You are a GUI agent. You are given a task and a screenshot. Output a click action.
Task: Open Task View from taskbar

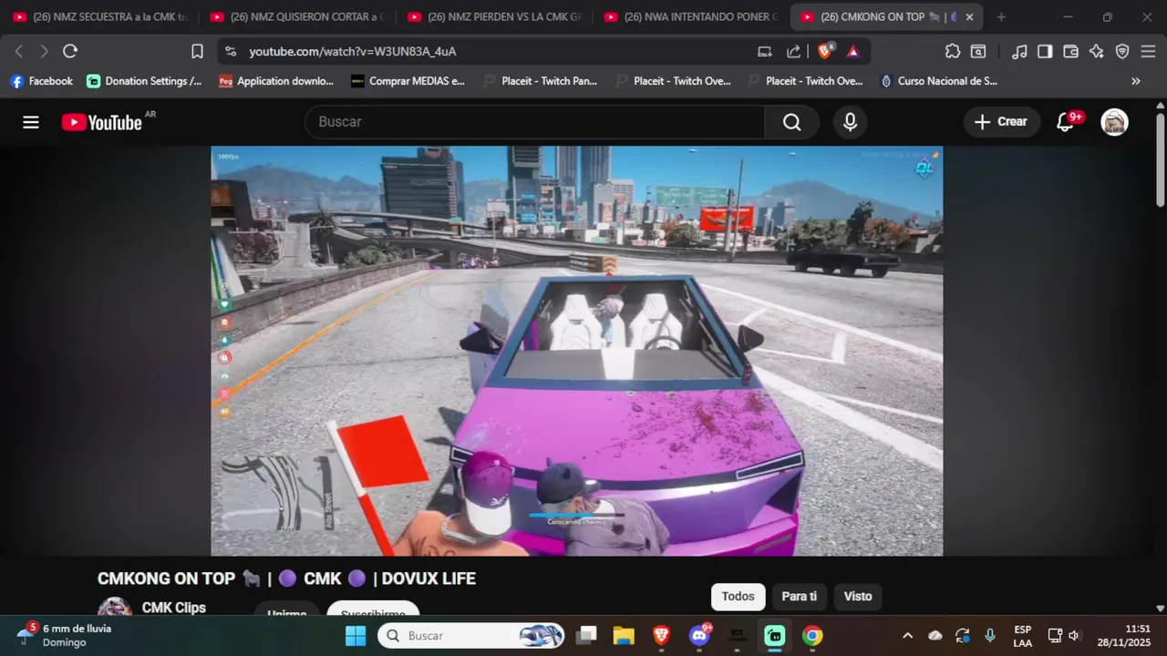point(586,636)
